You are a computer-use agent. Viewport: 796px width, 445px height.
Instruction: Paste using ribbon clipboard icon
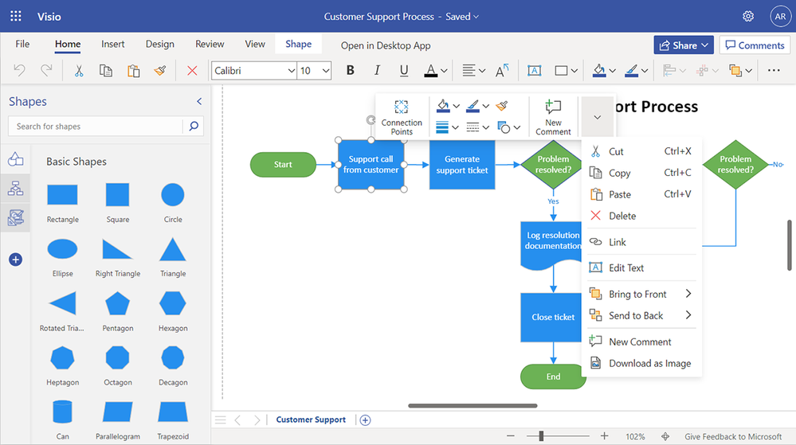134,71
